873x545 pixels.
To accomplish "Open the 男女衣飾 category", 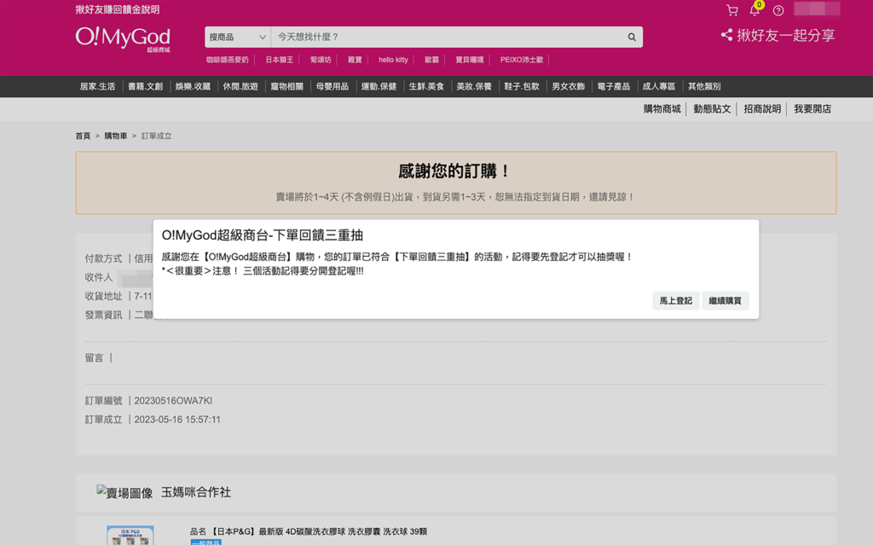I will pyautogui.click(x=568, y=86).
